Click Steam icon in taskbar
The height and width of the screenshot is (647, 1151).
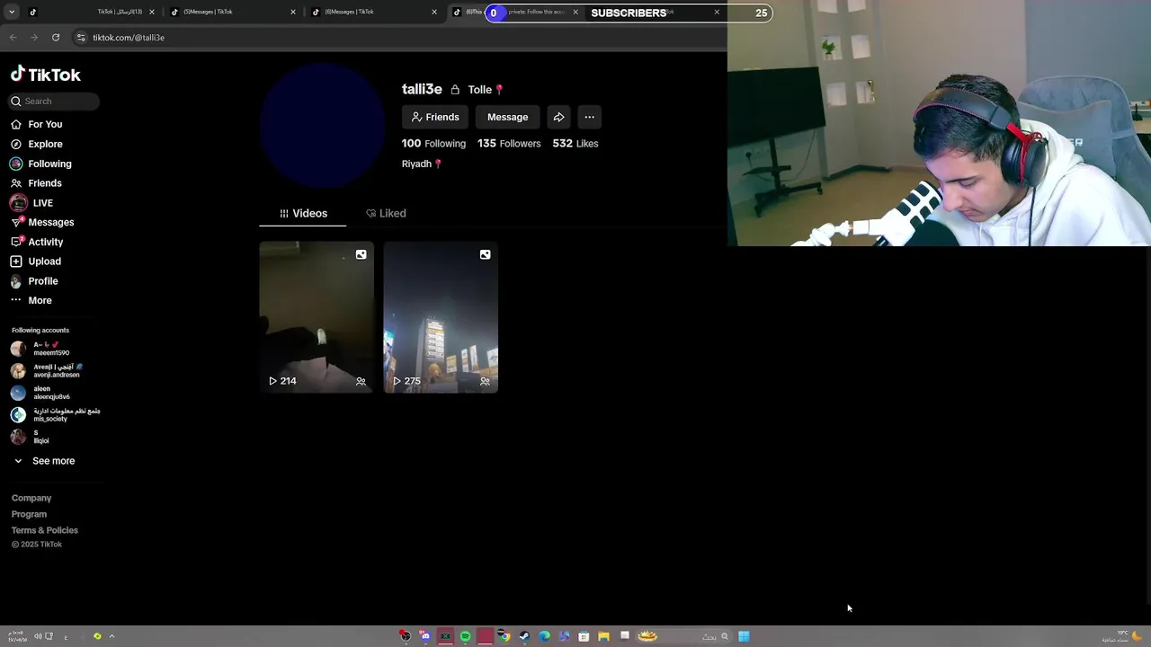524,636
